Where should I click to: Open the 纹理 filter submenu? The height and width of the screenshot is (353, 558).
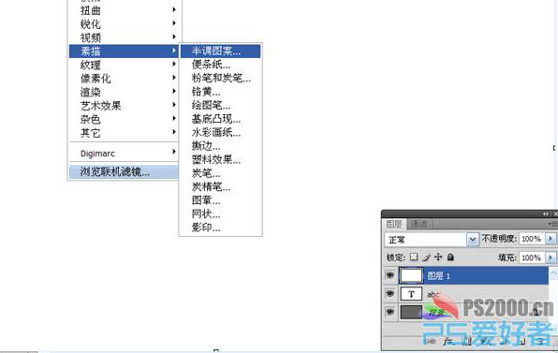pyautogui.click(x=124, y=65)
